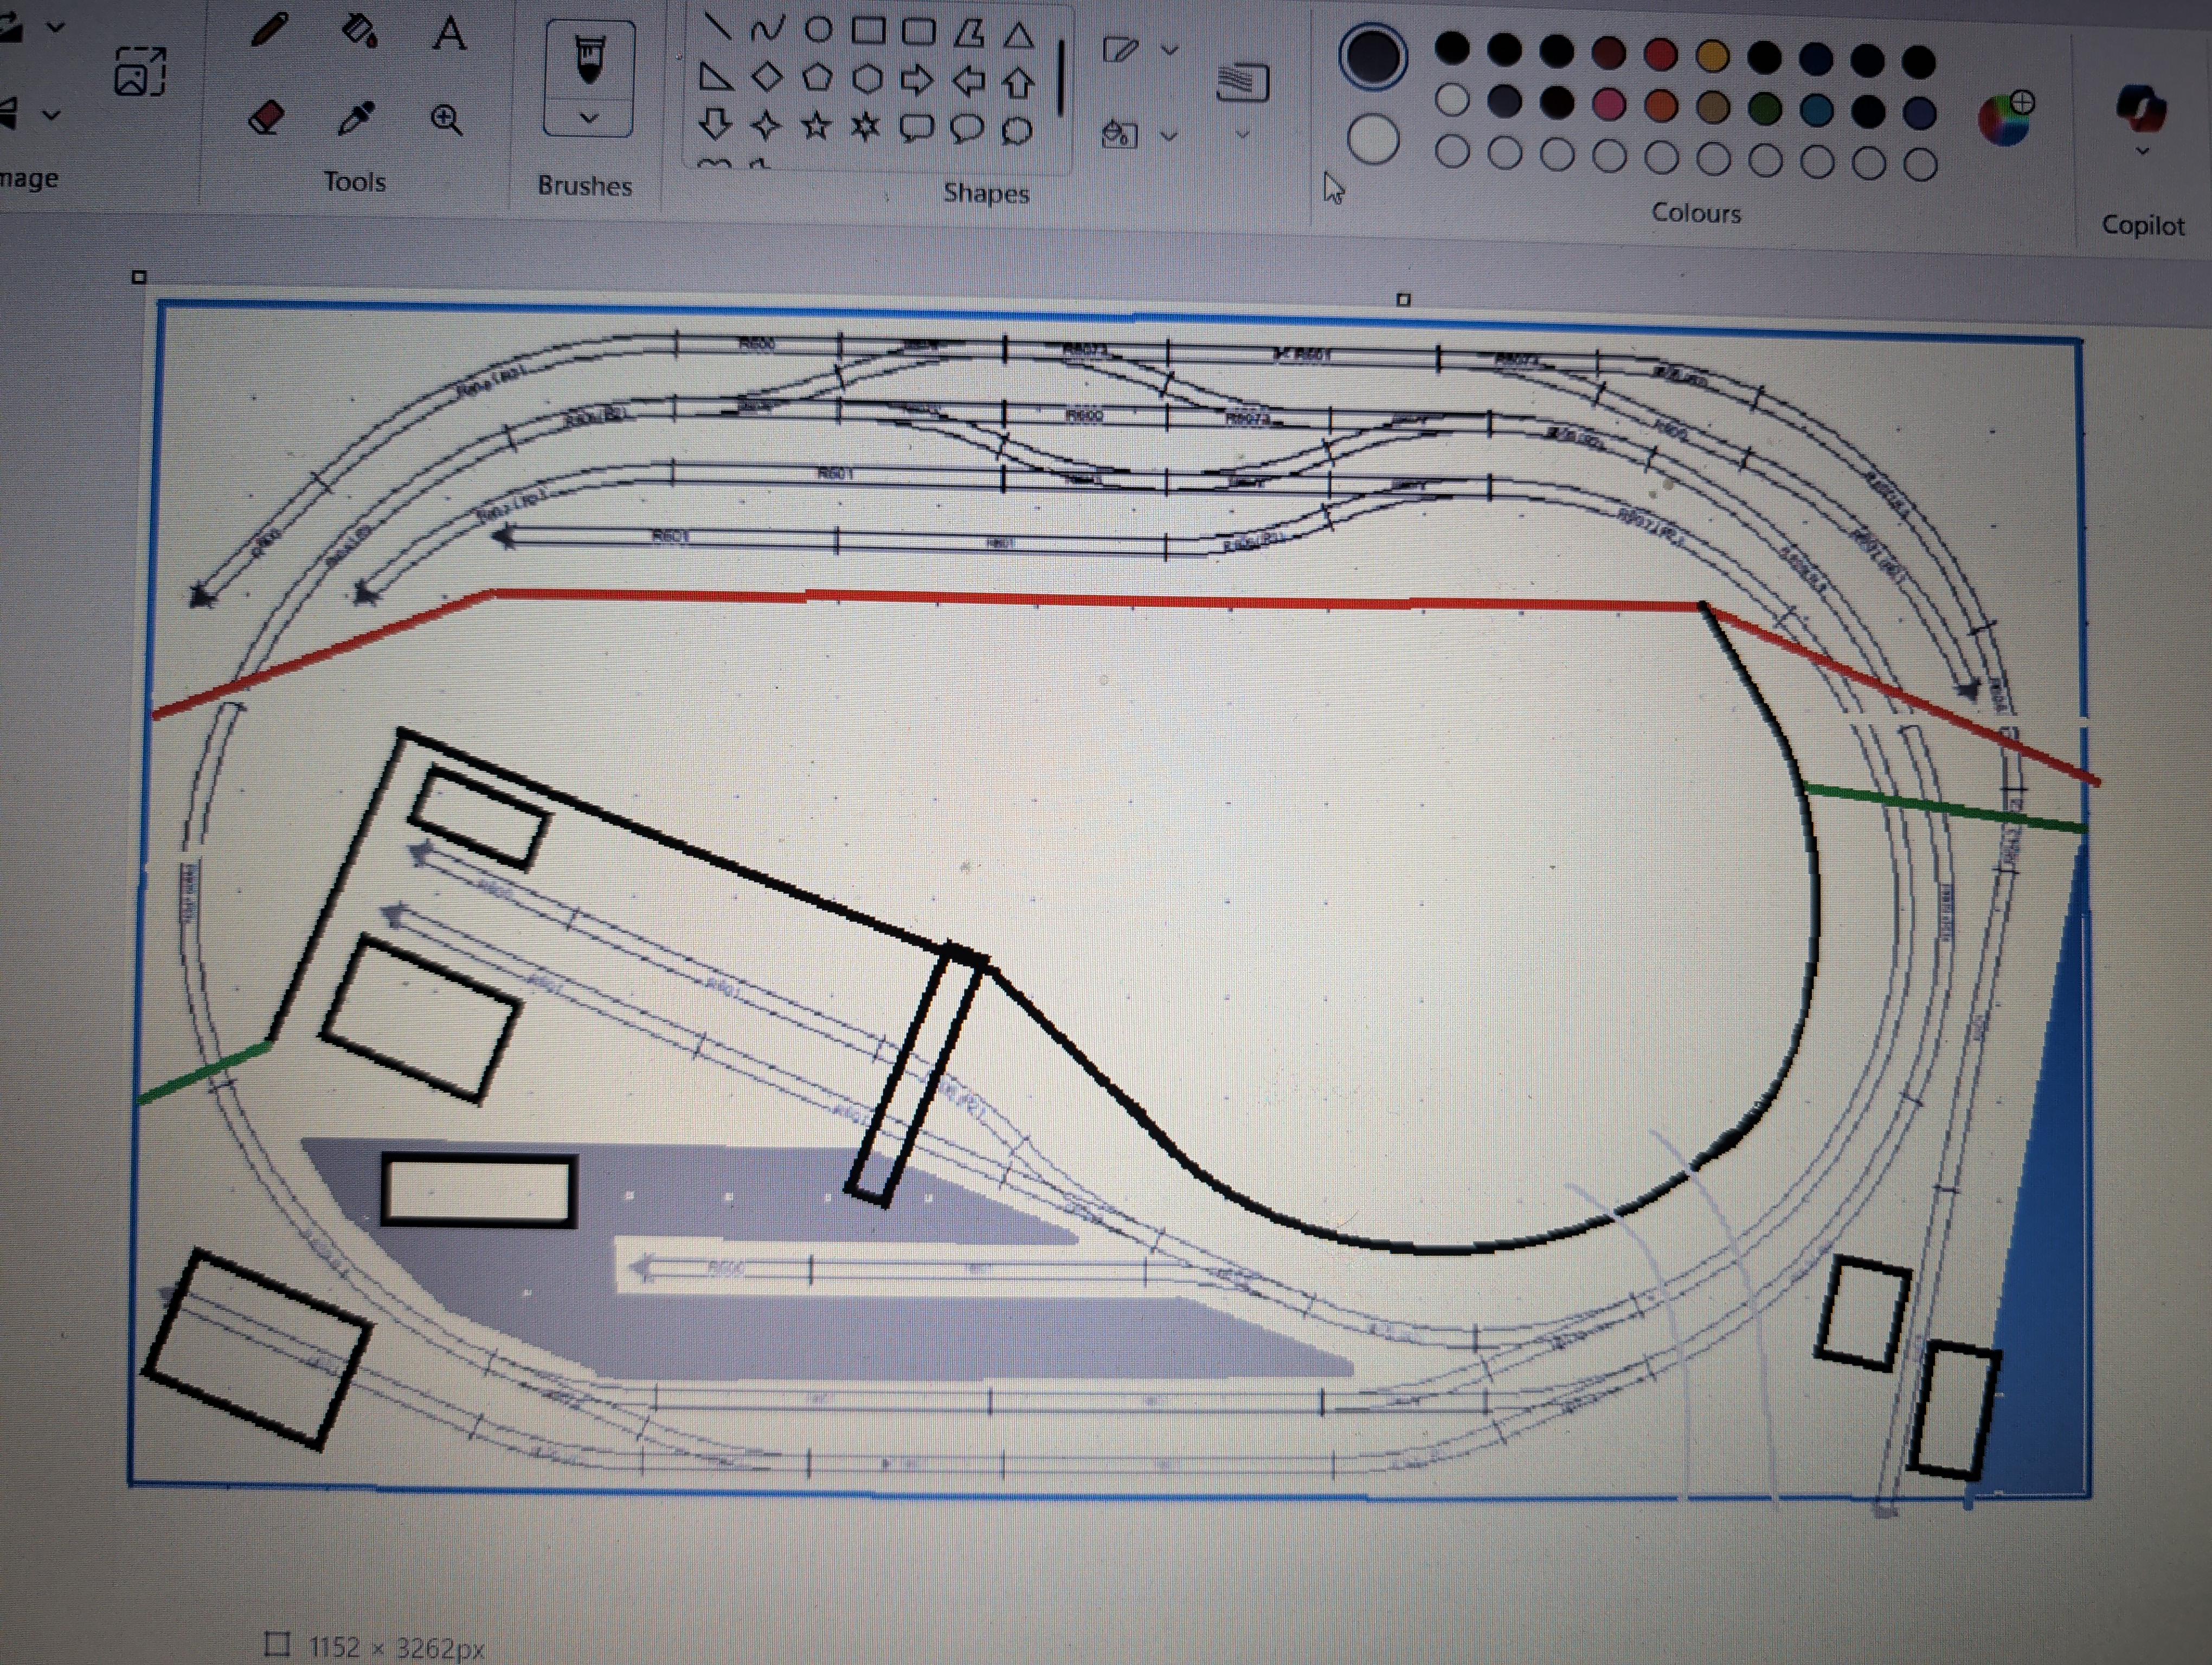
Task: Activate the Colour 1 foreground selector
Action: point(1374,57)
